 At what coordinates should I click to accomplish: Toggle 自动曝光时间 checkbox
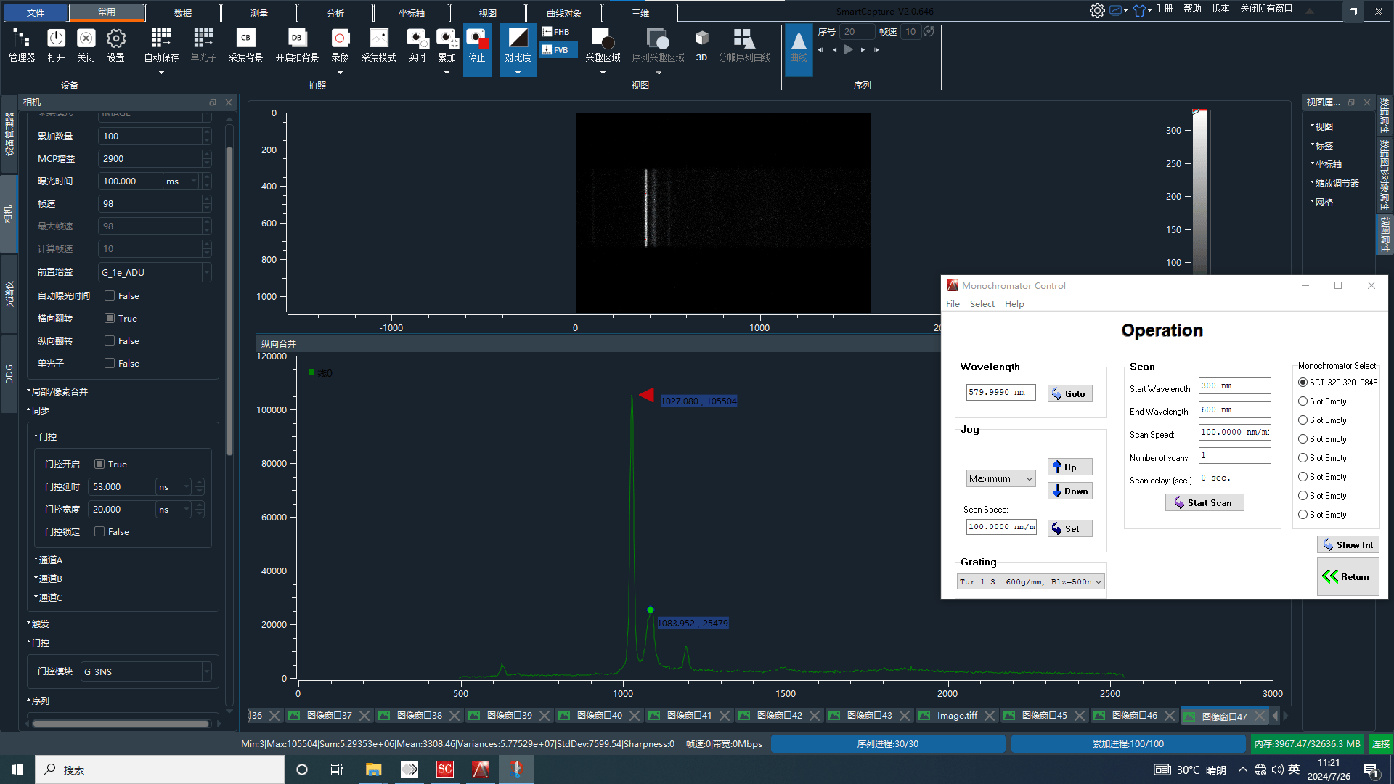pyautogui.click(x=110, y=295)
